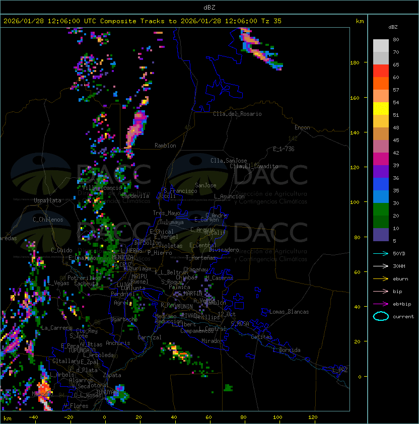Viewport: 419px width, 424px height.
Task: Select the light blue 30-35 dBZ swatch
Action: [381, 196]
